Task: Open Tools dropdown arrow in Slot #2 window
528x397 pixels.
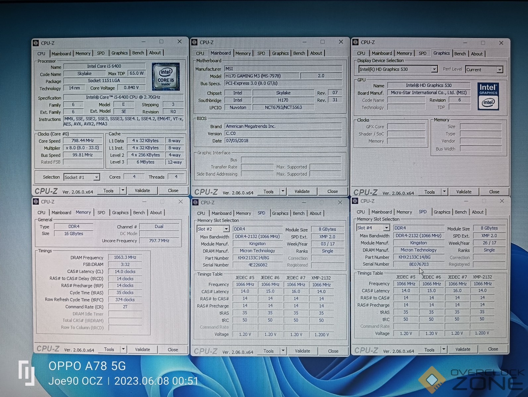Action: click(x=283, y=351)
